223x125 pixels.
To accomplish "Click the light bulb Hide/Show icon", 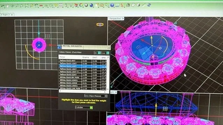I will point(71,6).
